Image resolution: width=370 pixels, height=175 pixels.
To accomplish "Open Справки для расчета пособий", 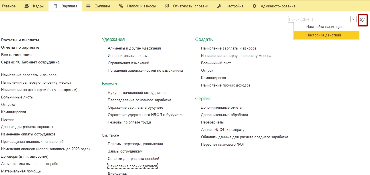I will pyautogui.click(x=134, y=159).
